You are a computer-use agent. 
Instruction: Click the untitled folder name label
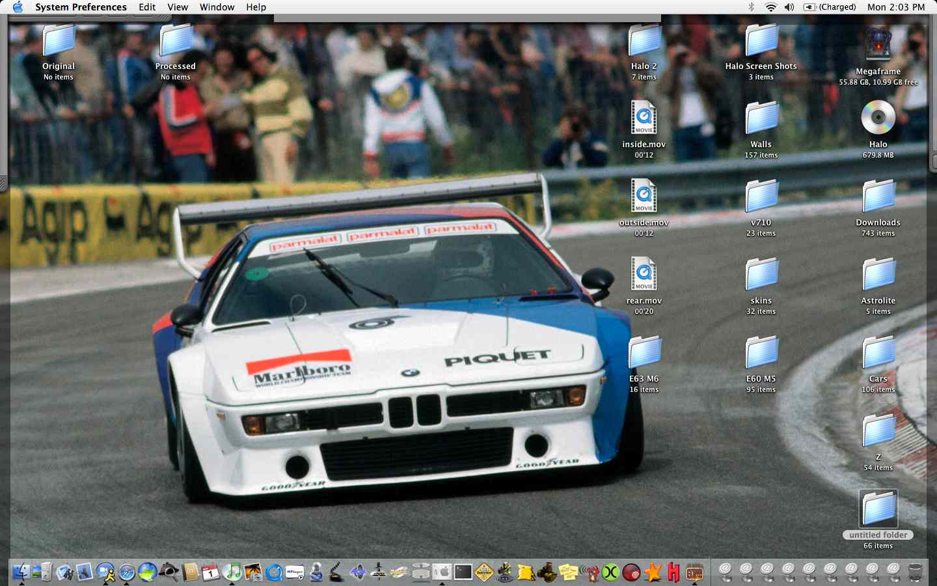coord(878,535)
